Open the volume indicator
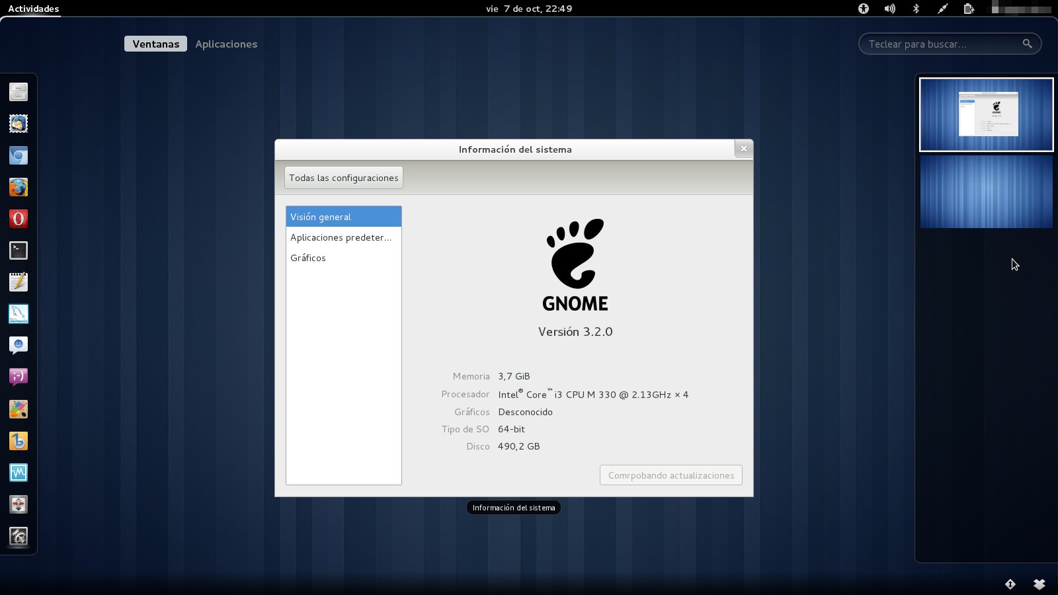The width and height of the screenshot is (1058, 595). [x=889, y=9]
